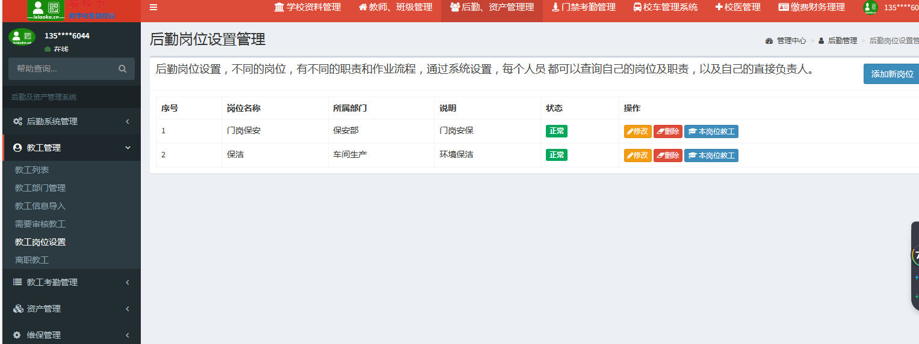Click the 教工管理 user icon
This screenshot has height=344, width=919.
(x=17, y=148)
